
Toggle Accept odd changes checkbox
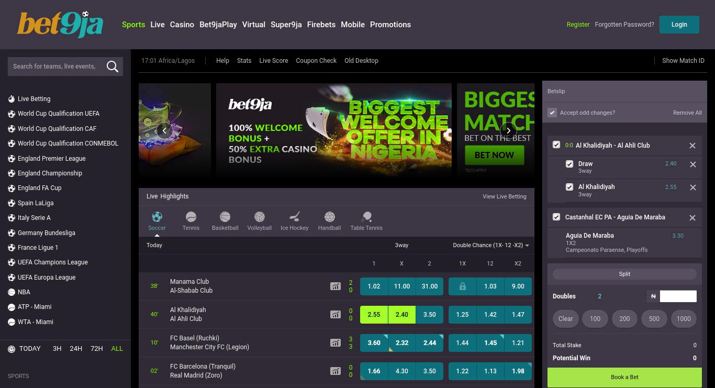(x=552, y=113)
